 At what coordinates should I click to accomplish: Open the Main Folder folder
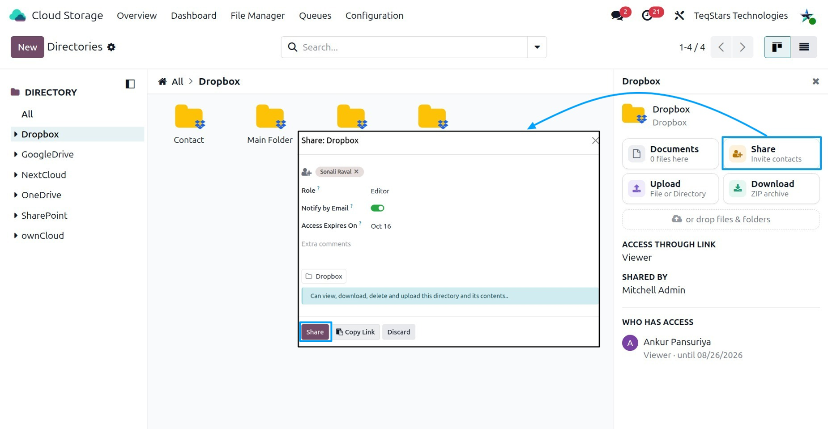coord(270,124)
